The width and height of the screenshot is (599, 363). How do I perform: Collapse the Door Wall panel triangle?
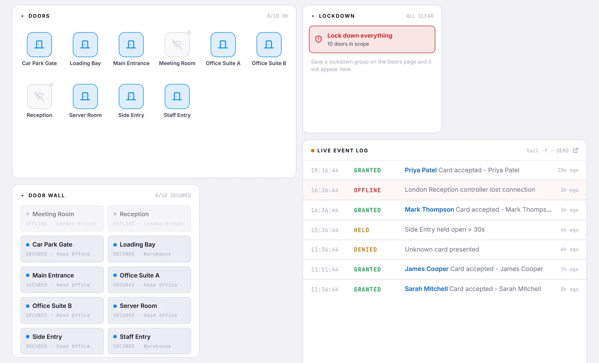(22, 196)
